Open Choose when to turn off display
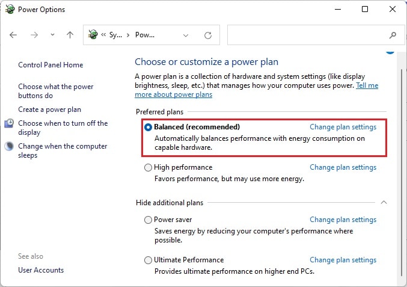 tap(63, 128)
